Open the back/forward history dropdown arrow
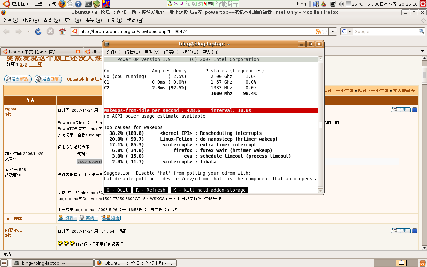Image resolution: width=427 pixels, height=267 pixels. point(28,31)
